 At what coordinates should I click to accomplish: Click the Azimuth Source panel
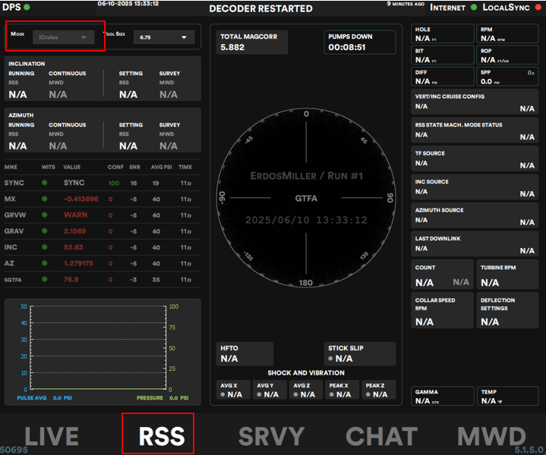pos(475,215)
